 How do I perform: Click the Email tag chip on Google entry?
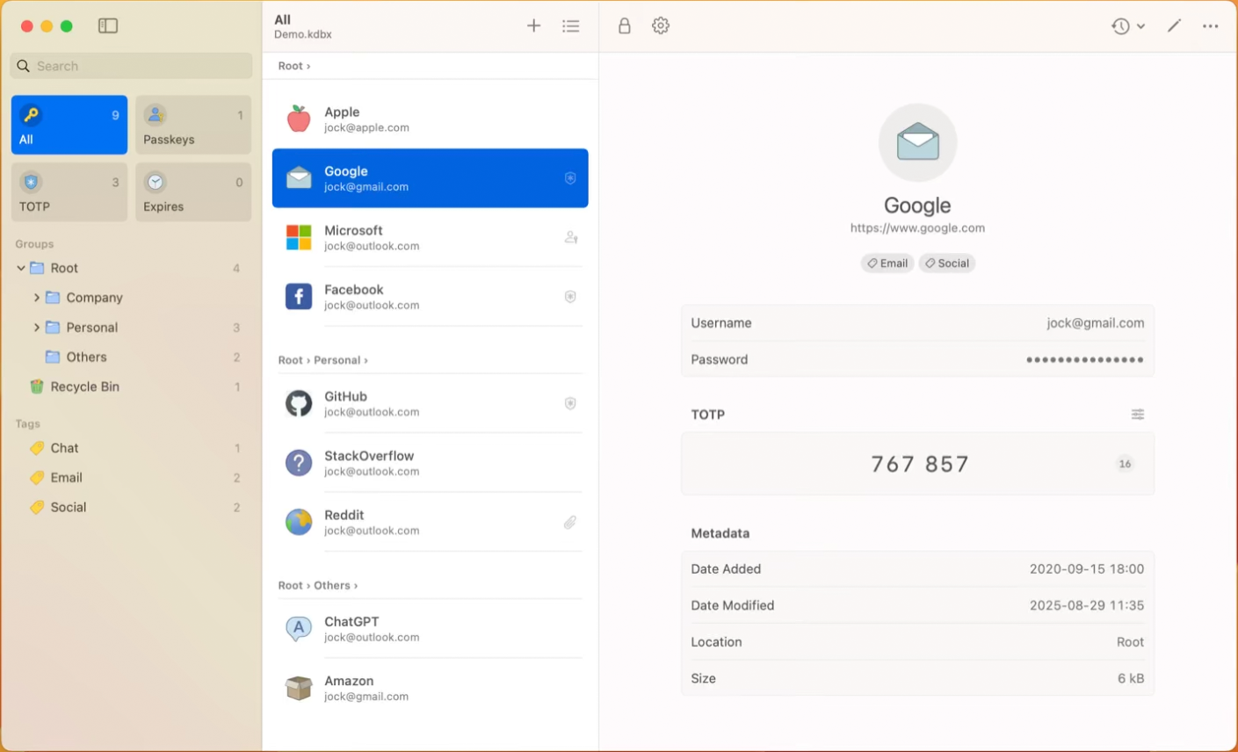887,264
